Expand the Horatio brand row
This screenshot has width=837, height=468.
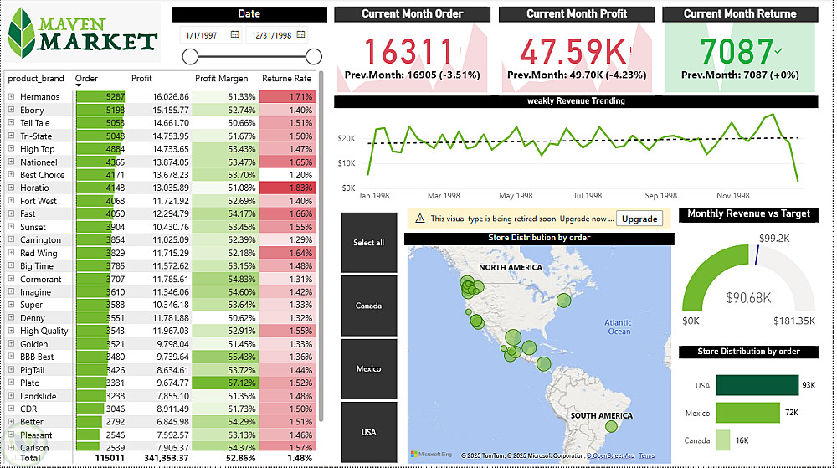11,188
